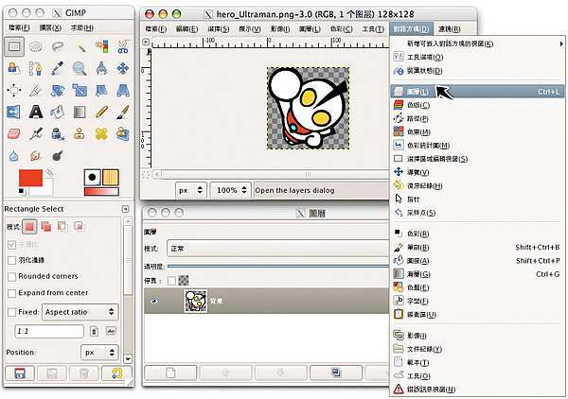Screen dimensions: 568x399
Task: Select the Rotate tool
Action: pos(58,91)
